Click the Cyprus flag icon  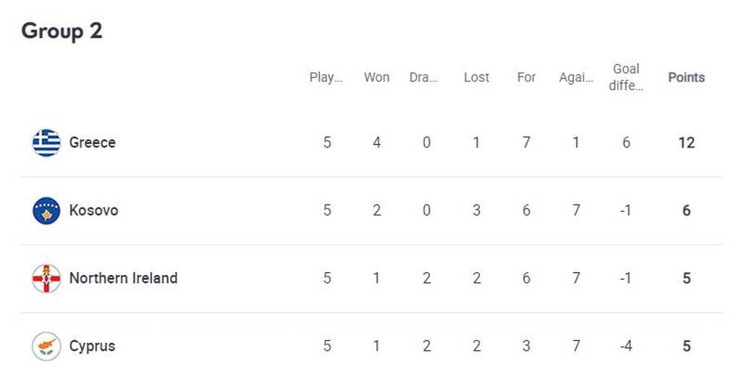(46, 346)
